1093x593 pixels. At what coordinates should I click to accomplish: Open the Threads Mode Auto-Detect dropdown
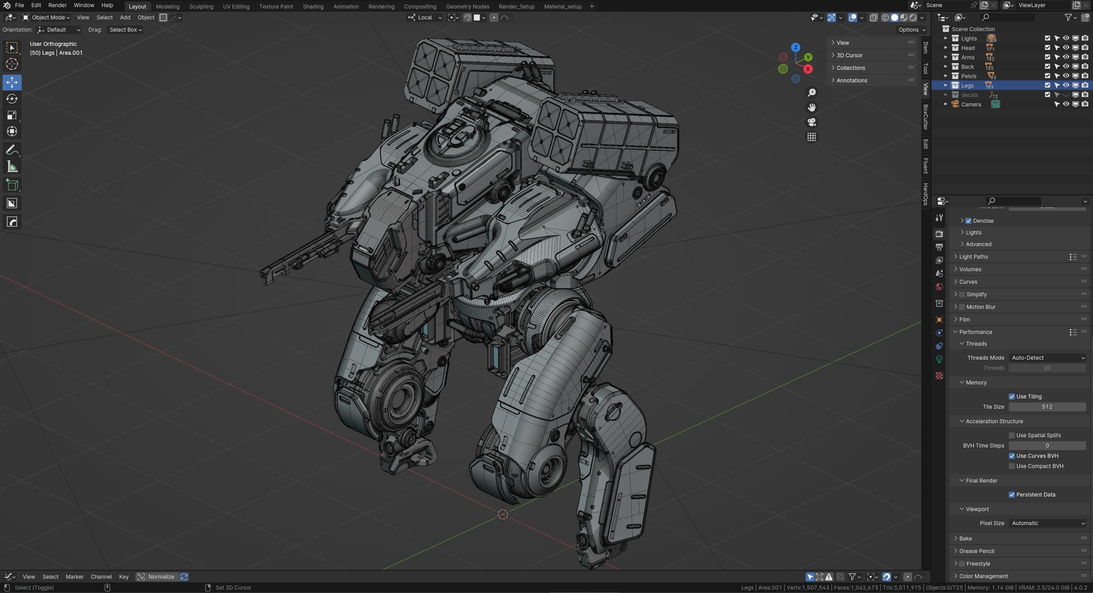click(1047, 358)
